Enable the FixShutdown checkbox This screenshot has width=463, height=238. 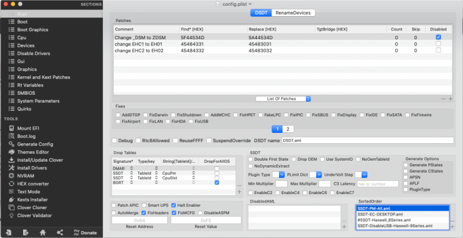pyautogui.click(x=173, y=115)
